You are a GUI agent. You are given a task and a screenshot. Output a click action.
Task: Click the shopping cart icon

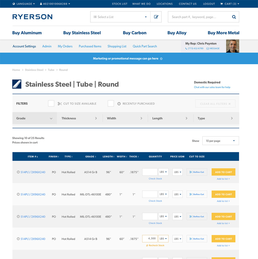(x=221, y=4)
